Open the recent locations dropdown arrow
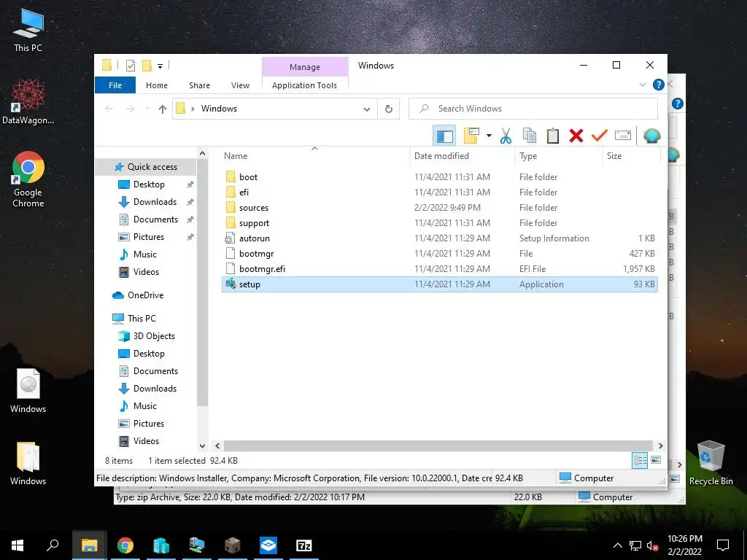This screenshot has width=747, height=560. [x=147, y=109]
